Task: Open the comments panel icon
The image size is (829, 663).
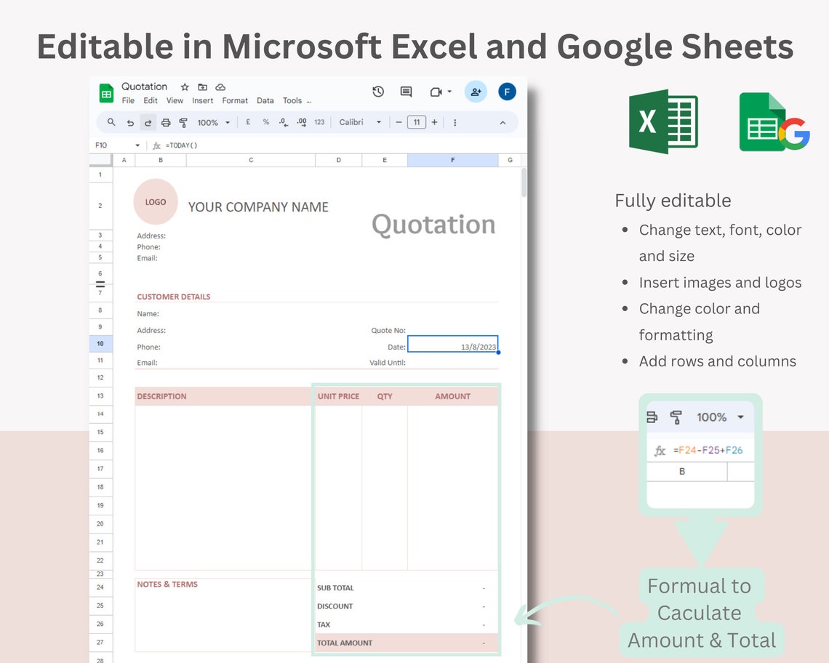Action: 405,91
